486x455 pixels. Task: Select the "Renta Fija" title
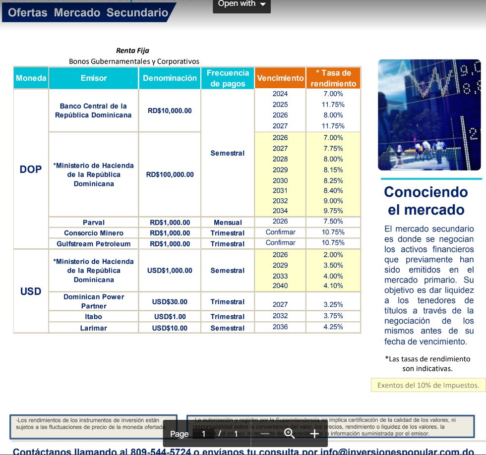[133, 51]
